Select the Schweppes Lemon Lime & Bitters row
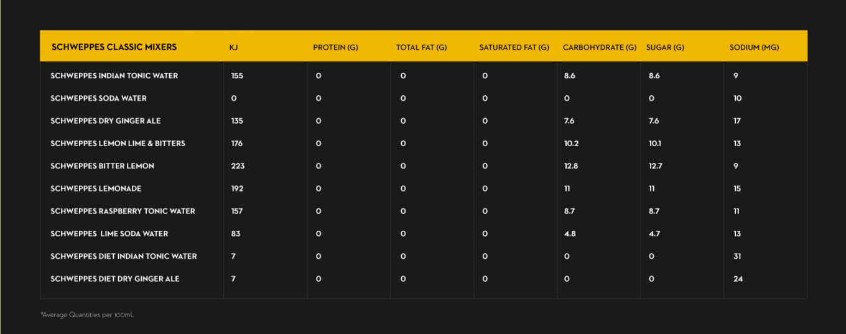 point(118,143)
